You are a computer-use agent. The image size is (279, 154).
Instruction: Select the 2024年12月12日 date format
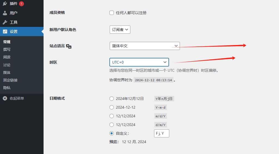click(112, 99)
